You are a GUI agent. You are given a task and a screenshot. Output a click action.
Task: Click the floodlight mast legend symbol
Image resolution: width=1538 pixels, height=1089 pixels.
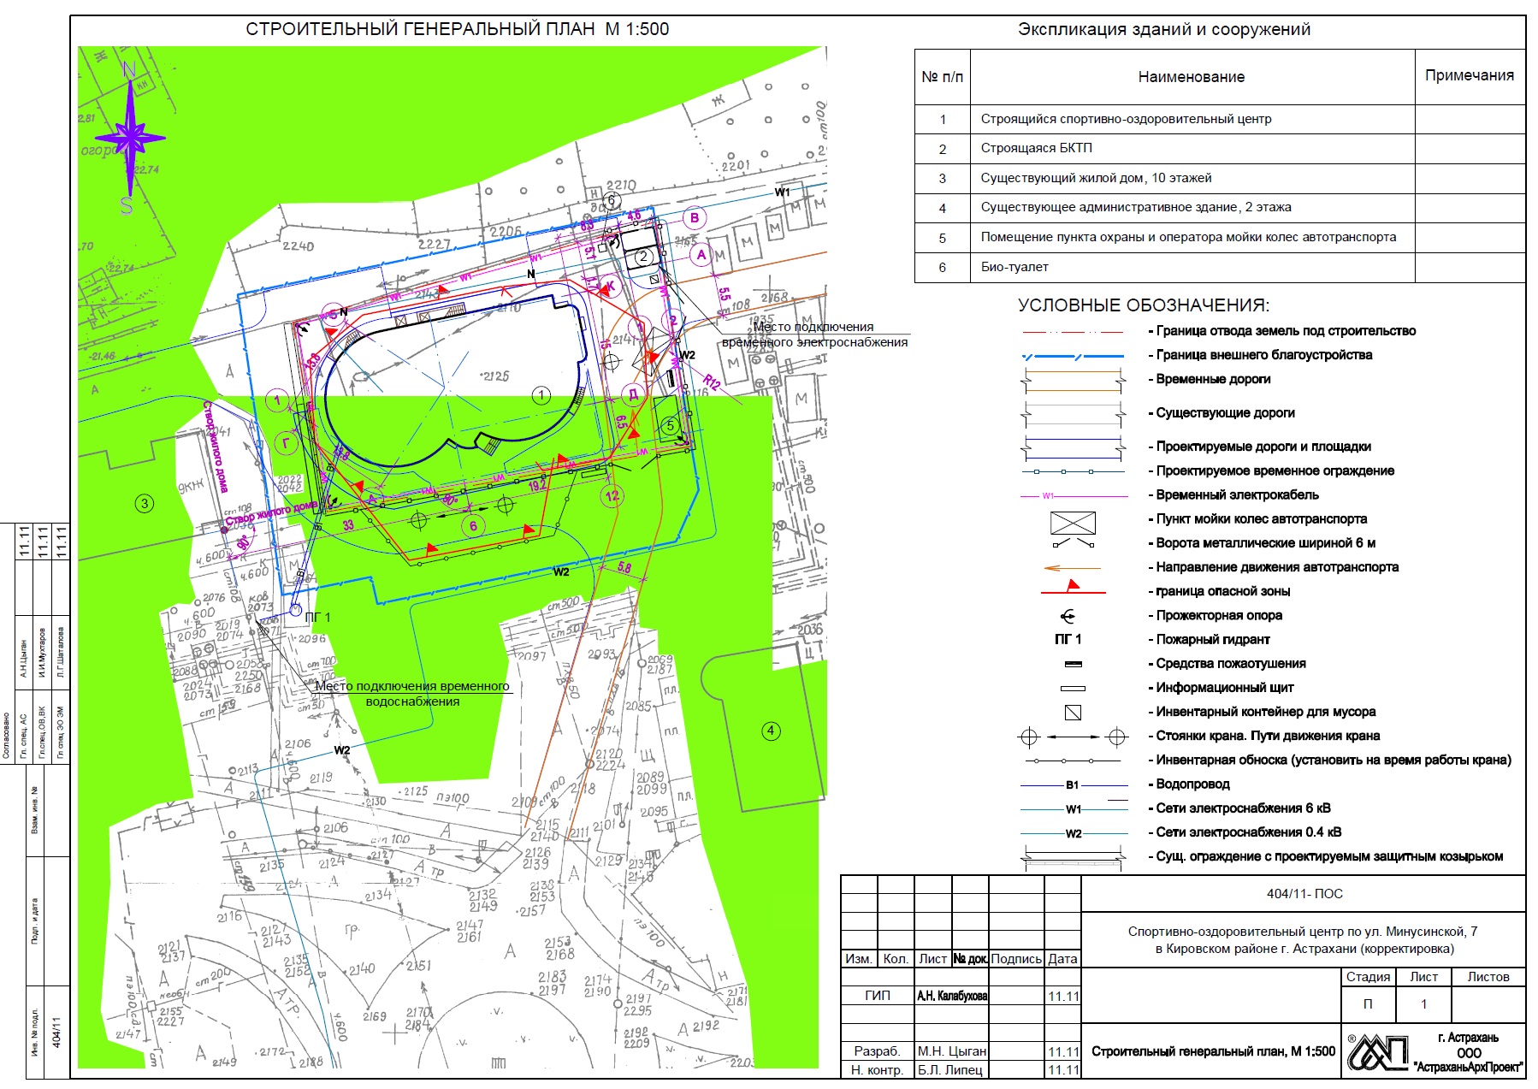(1068, 616)
